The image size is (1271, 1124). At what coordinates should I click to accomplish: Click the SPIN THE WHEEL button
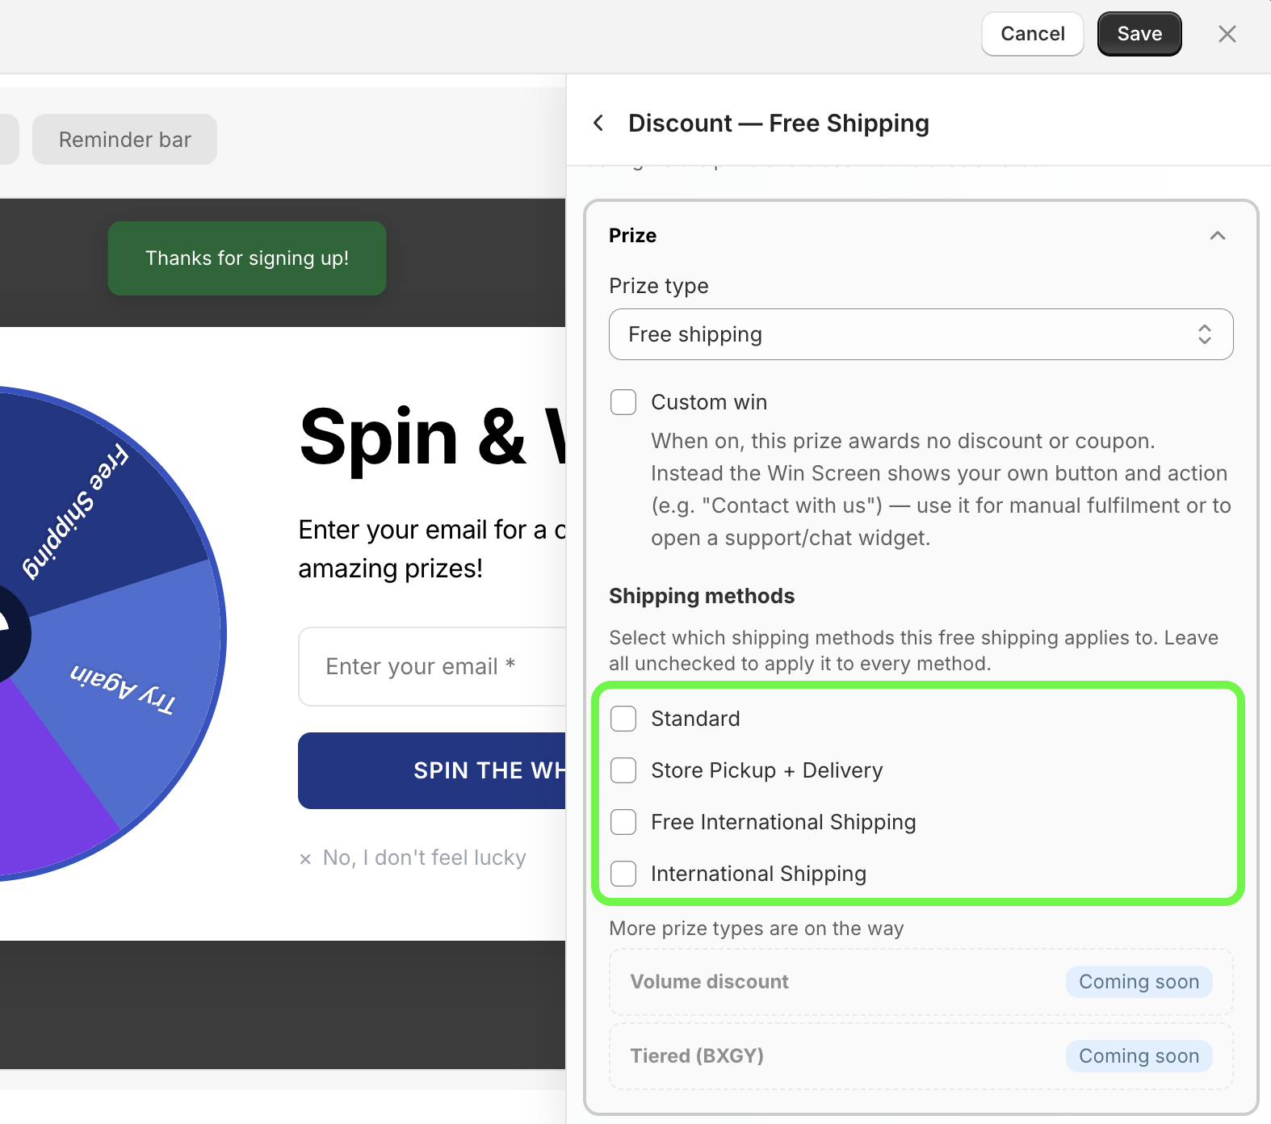coord(432,770)
